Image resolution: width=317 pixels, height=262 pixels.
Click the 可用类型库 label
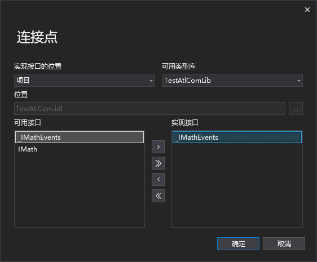point(179,66)
